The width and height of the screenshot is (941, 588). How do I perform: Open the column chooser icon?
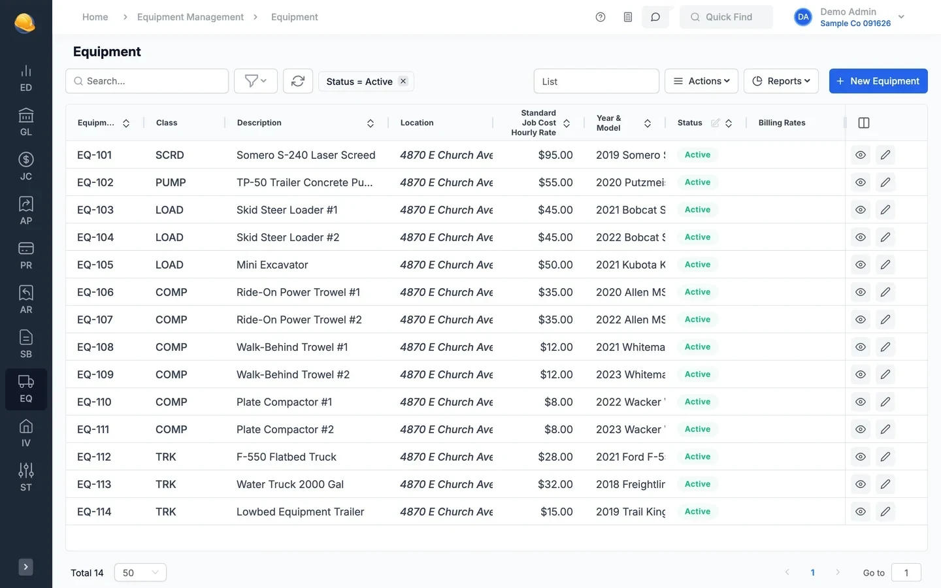[x=863, y=123]
